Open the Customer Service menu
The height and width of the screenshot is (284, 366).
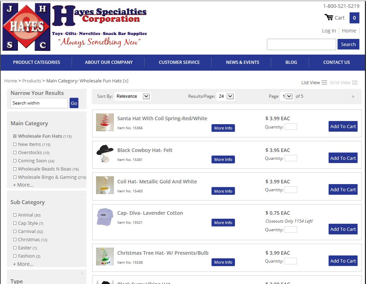pyautogui.click(x=179, y=62)
